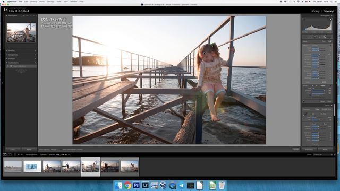Collapse the Navigator panel
Viewport: 340px width, 191px height.
(6, 15)
